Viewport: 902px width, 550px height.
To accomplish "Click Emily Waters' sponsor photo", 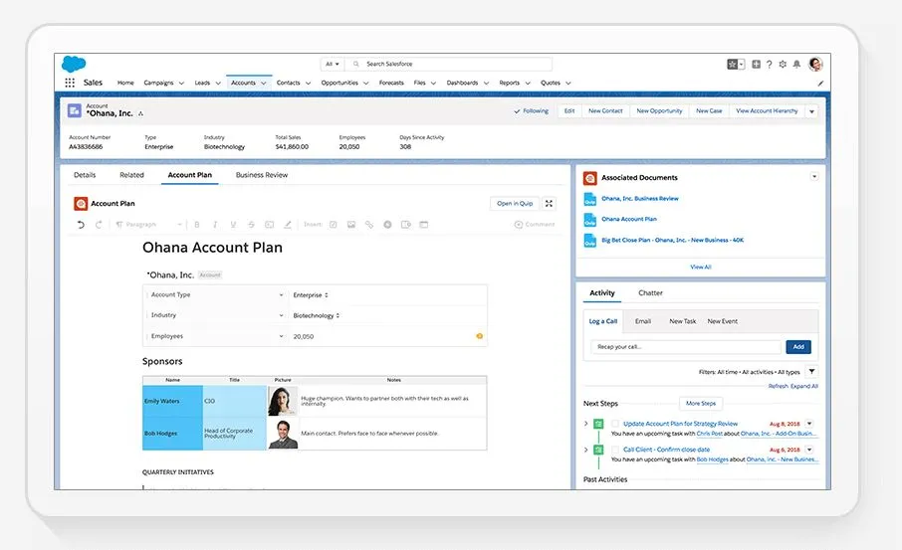I will 283,401.
